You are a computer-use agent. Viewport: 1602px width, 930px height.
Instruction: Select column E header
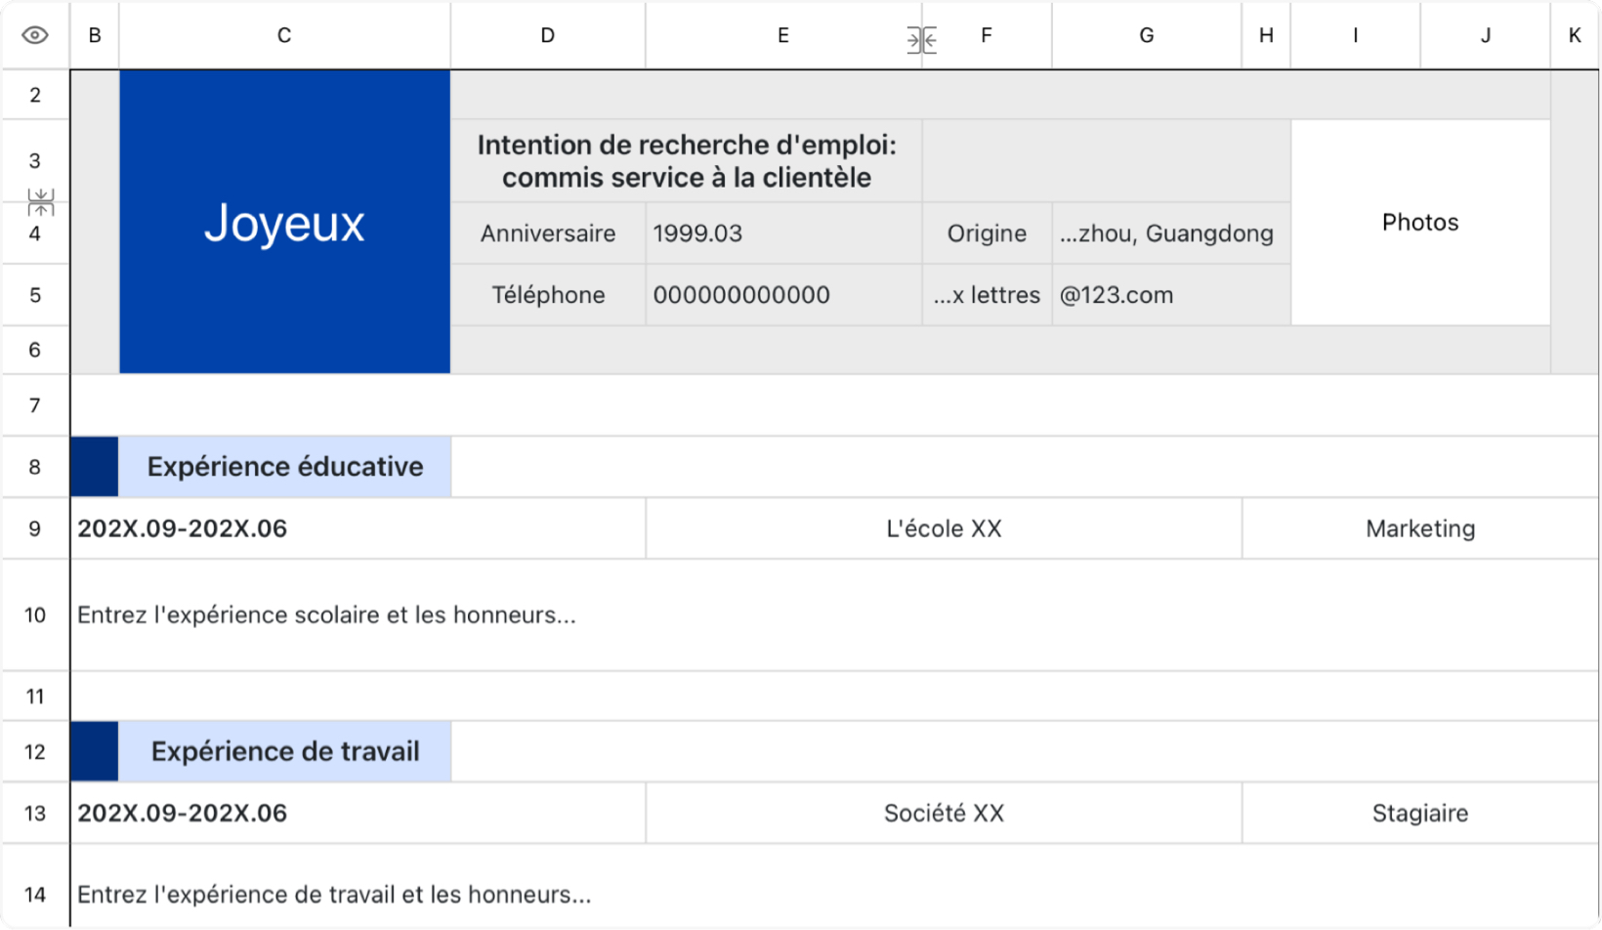click(x=783, y=35)
